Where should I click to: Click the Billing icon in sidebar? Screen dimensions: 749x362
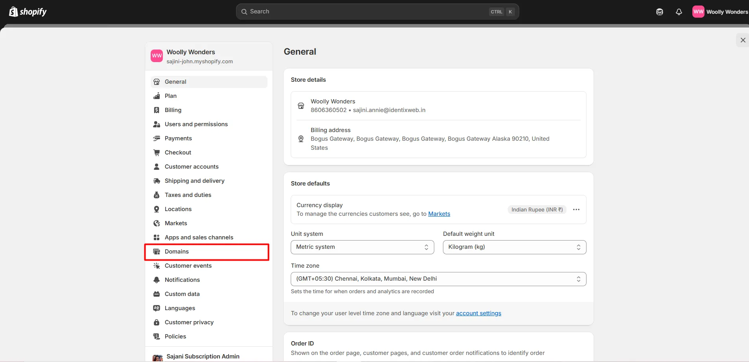tap(157, 110)
